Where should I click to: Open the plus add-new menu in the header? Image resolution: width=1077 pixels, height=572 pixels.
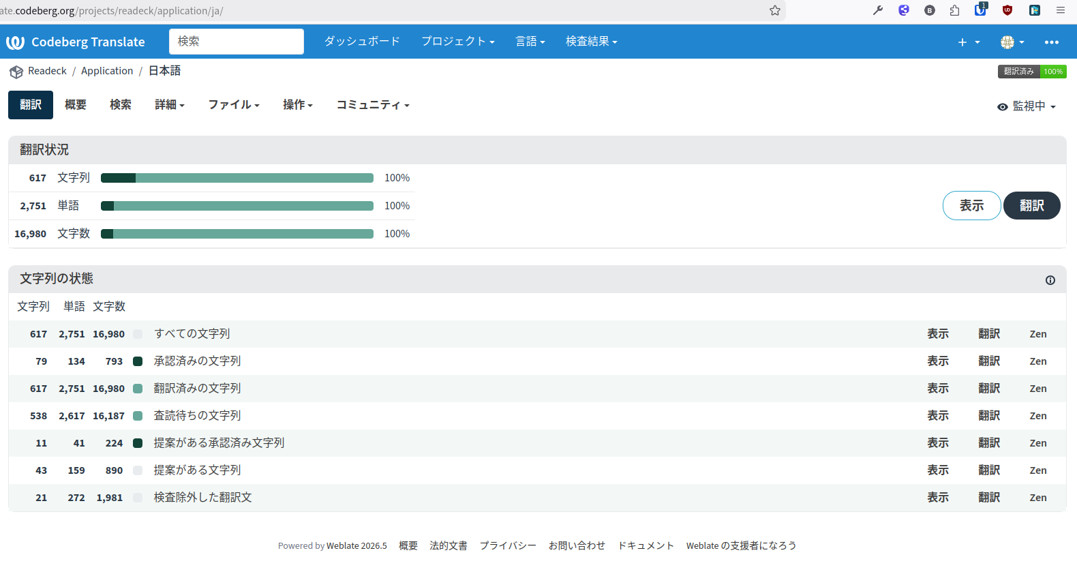[x=969, y=42]
